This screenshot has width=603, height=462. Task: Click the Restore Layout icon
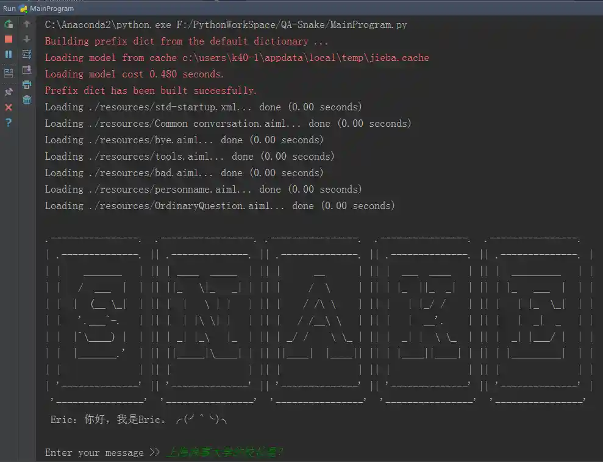[9, 73]
